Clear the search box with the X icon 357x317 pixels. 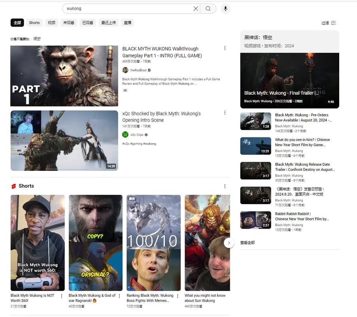coord(196,9)
